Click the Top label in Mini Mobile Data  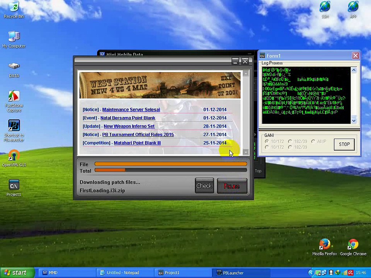(258, 171)
